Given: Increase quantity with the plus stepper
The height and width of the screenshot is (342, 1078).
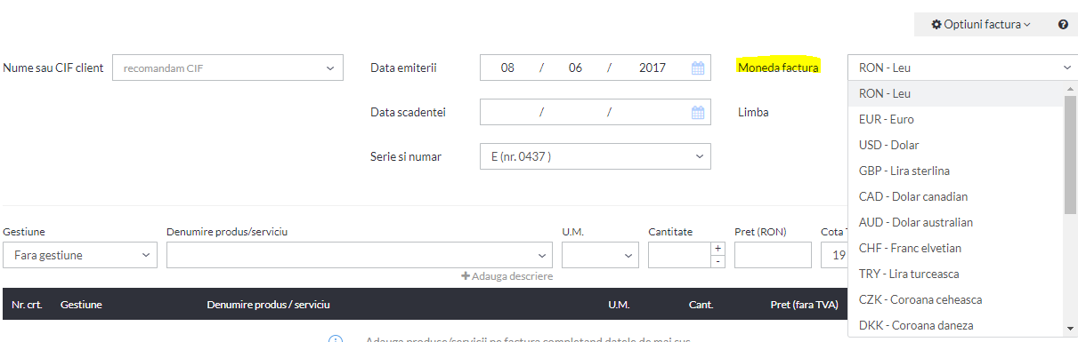Looking at the screenshot, I should [718, 249].
